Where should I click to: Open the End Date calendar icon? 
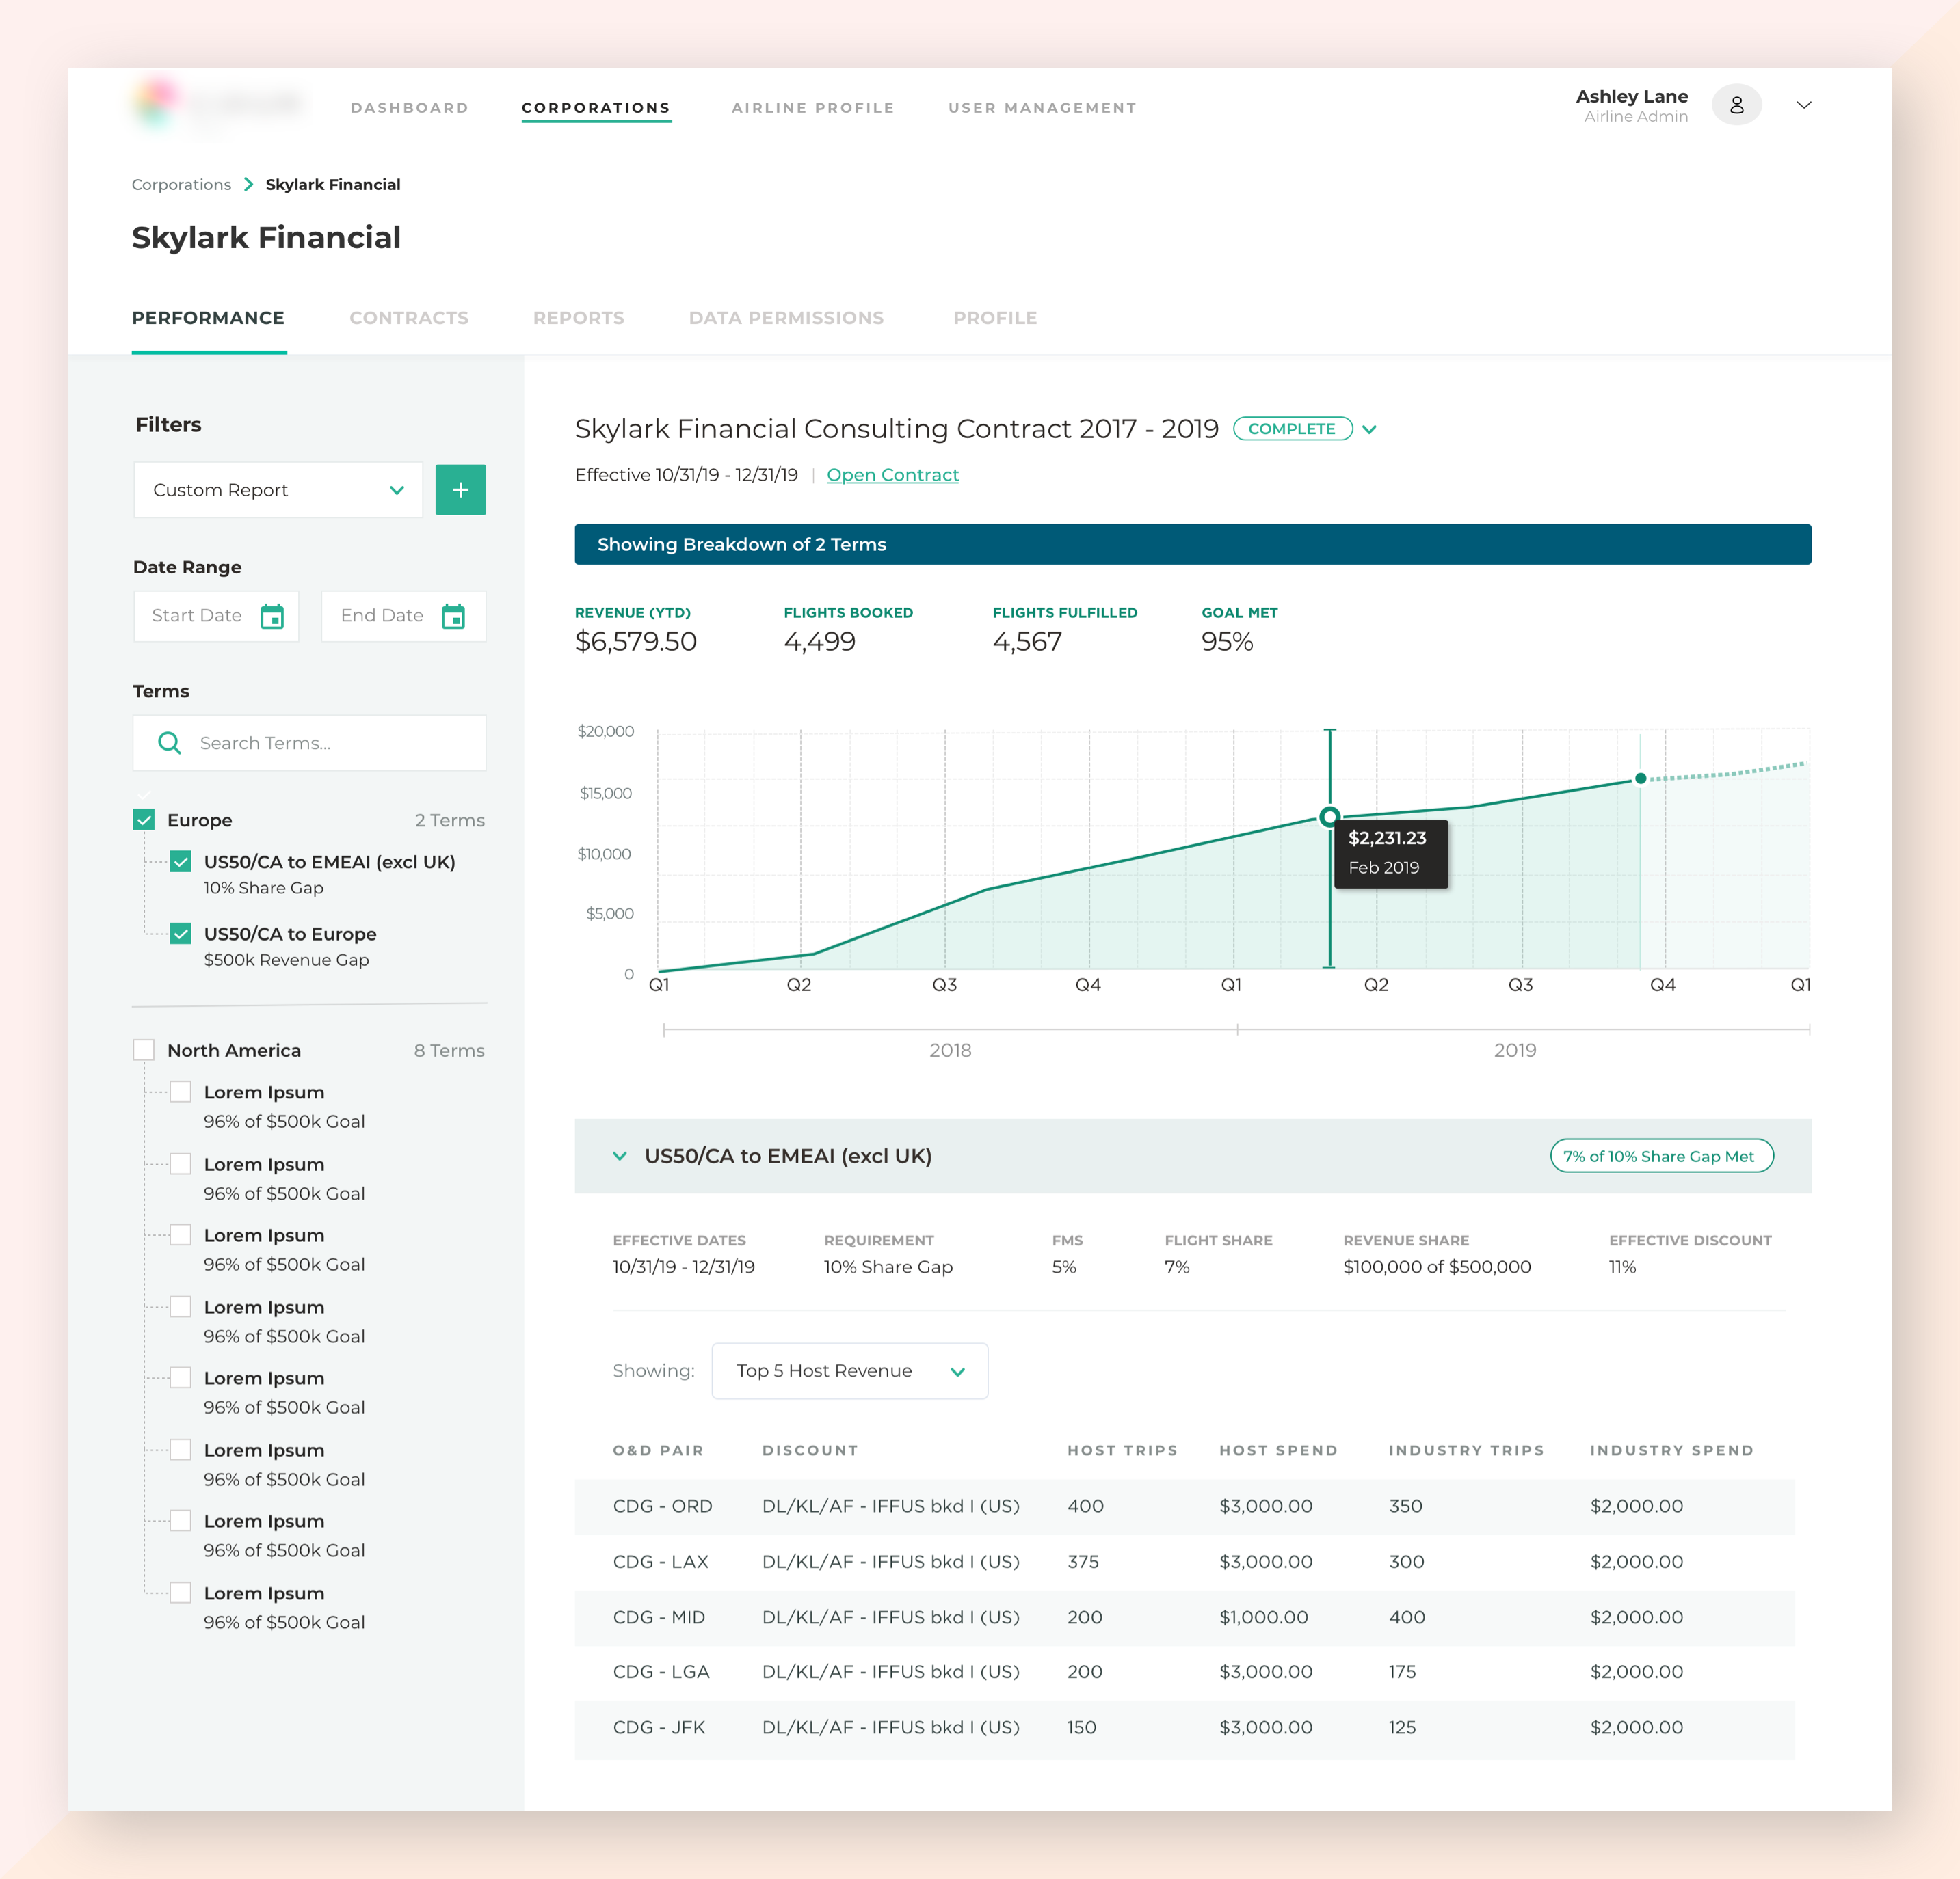[453, 616]
